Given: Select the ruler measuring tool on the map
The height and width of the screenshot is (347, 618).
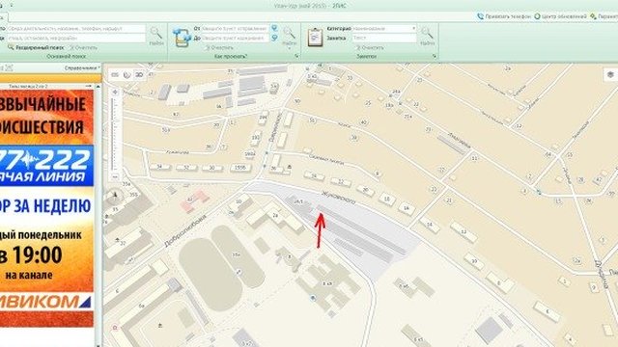Looking at the screenshot, I should coord(115,75).
